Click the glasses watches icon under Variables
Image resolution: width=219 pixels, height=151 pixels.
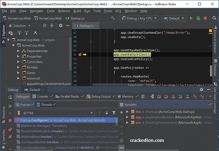click(122, 147)
